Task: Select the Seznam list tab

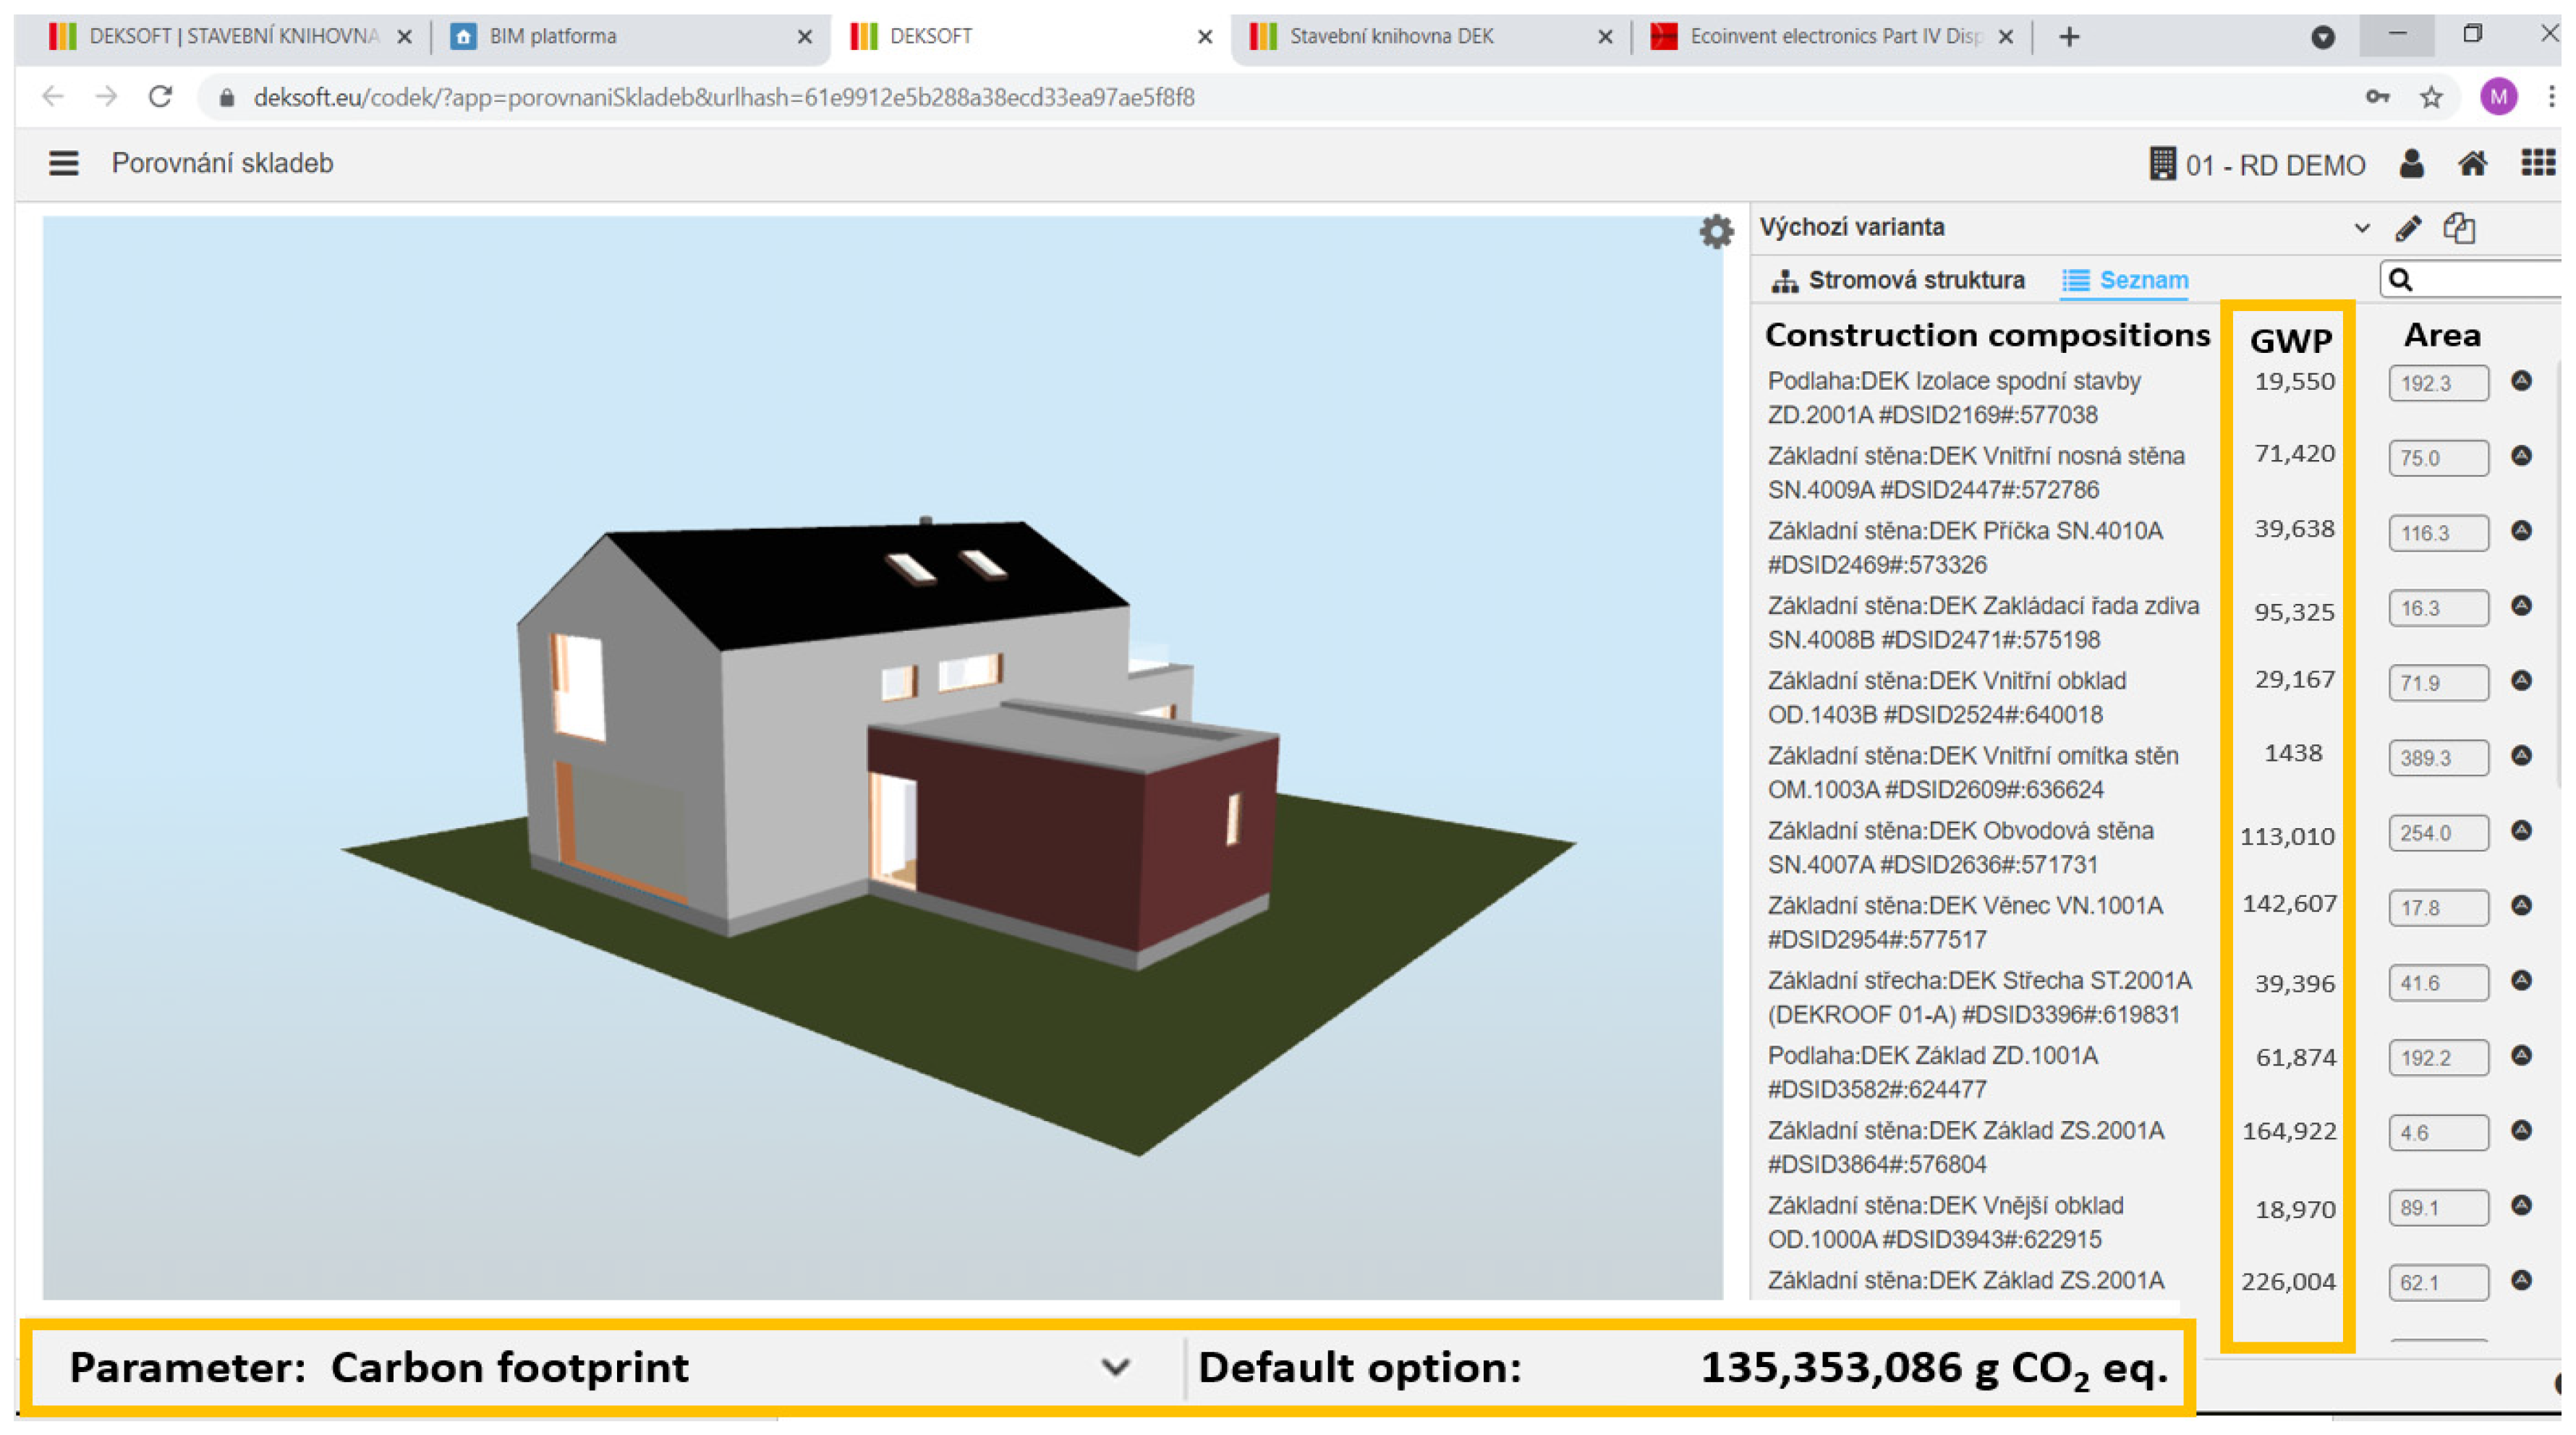Action: click(x=2125, y=281)
